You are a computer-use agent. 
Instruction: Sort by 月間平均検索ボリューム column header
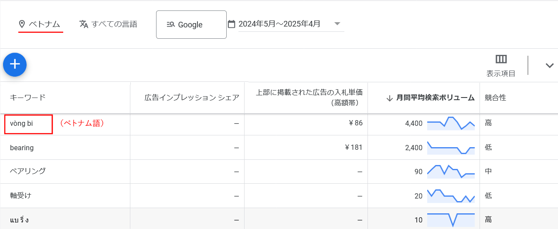[436, 98]
